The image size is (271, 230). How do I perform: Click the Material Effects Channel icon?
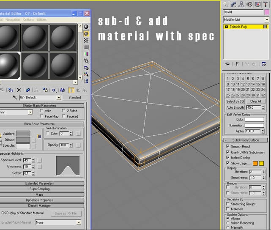click(x=54, y=90)
